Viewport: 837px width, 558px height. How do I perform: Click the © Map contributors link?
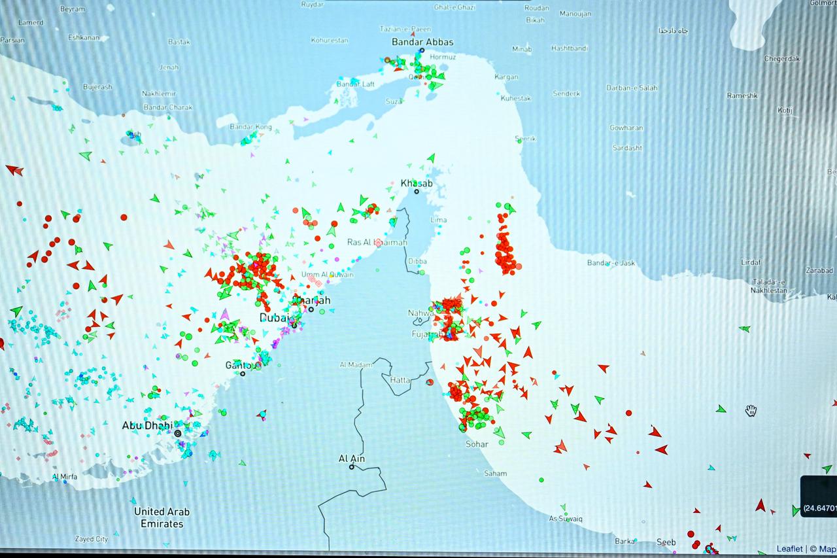coord(823,549)
